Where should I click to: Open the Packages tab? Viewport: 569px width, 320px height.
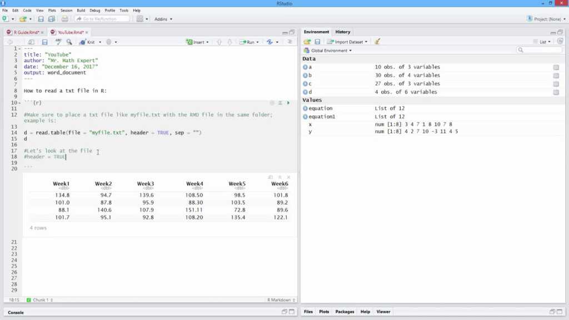[x=345, y=312]
